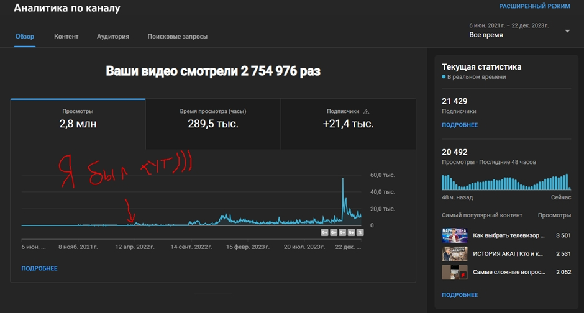Click the 20 июл. 2023 г. axis label
Screen dimensions: 584x313
click(304, 247)
